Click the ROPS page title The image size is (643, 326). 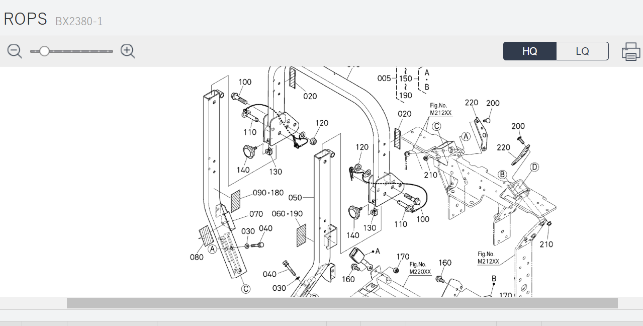click(26, 19)
